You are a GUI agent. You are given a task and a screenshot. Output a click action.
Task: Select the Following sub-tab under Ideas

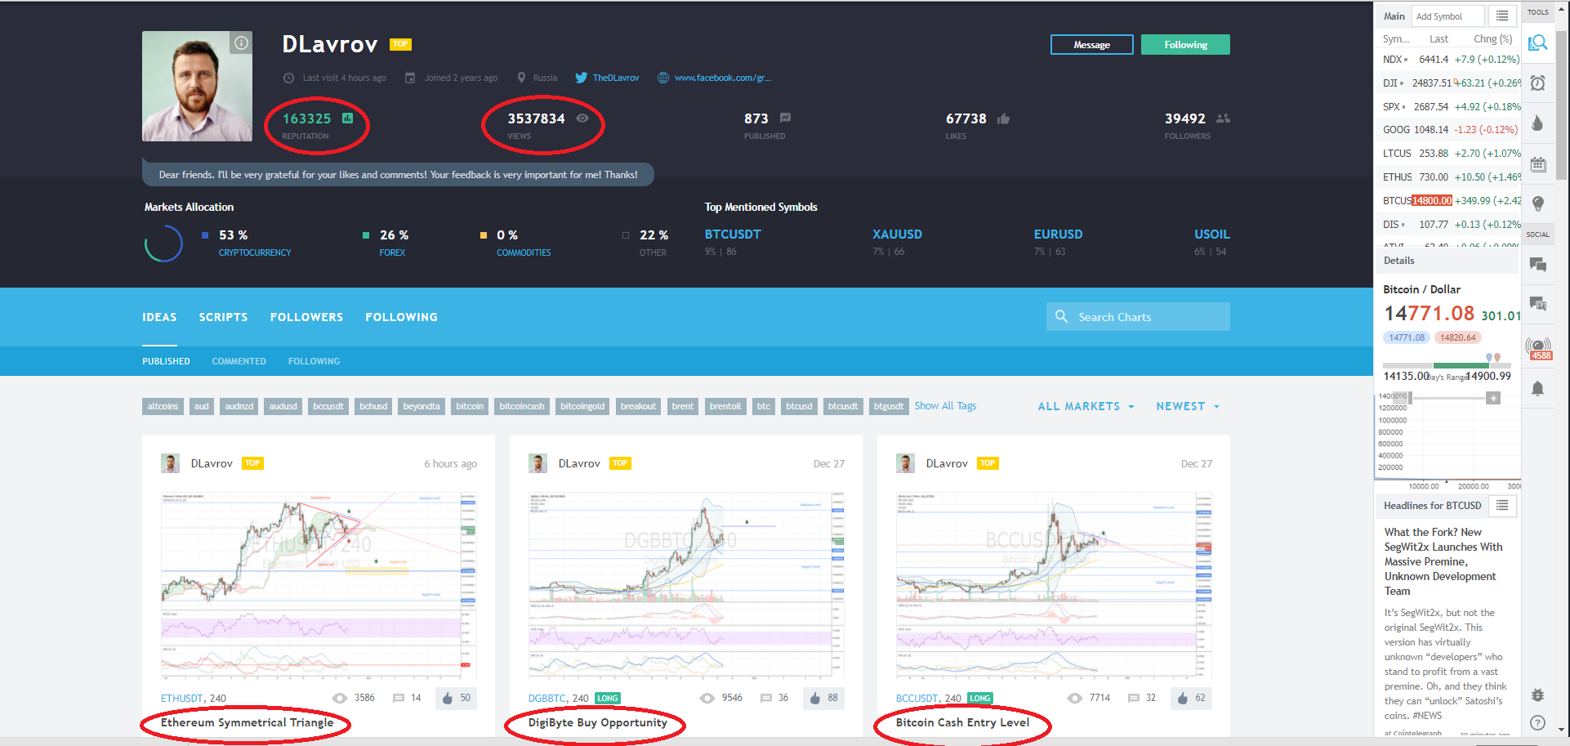click(x=314, y=361)
